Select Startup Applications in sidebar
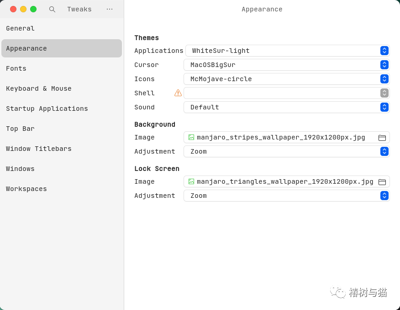 [x=47, y=109]
